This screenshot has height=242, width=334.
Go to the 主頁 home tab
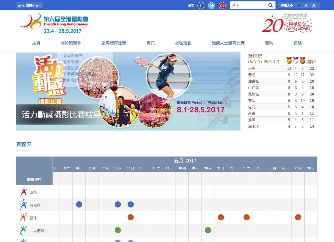point(36,43)
